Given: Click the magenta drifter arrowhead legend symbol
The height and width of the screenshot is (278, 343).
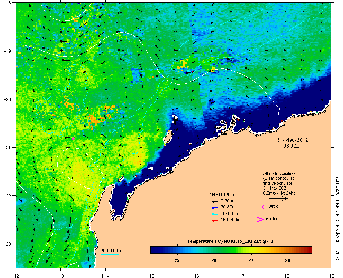Looking at the screenshot, I should [x=261, y=220].
